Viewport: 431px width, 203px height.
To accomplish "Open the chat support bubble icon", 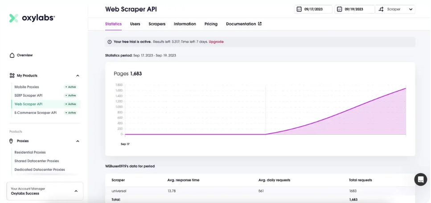I will coord(421,179).
